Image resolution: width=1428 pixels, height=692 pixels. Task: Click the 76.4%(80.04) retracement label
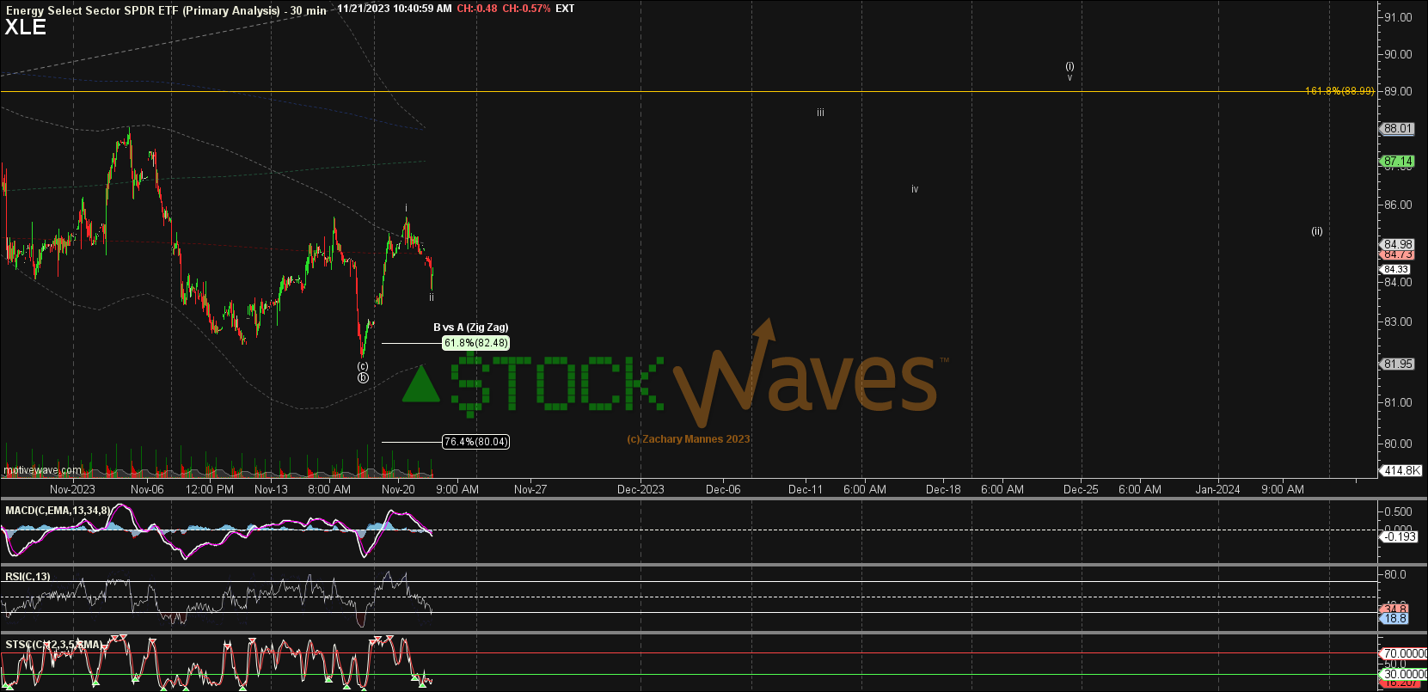pos(475,442)
